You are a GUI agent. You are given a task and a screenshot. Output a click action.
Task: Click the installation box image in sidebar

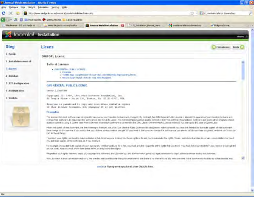point(20,116)
